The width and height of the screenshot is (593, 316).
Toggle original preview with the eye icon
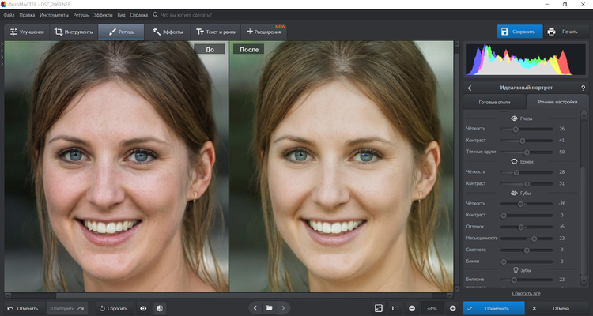tap(143, 307)
